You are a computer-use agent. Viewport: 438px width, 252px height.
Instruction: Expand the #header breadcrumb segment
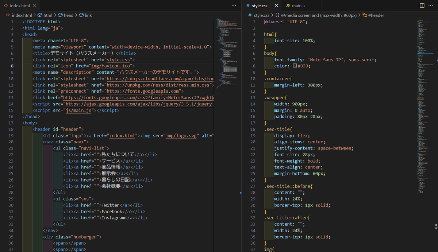click(x=373, y=15)
